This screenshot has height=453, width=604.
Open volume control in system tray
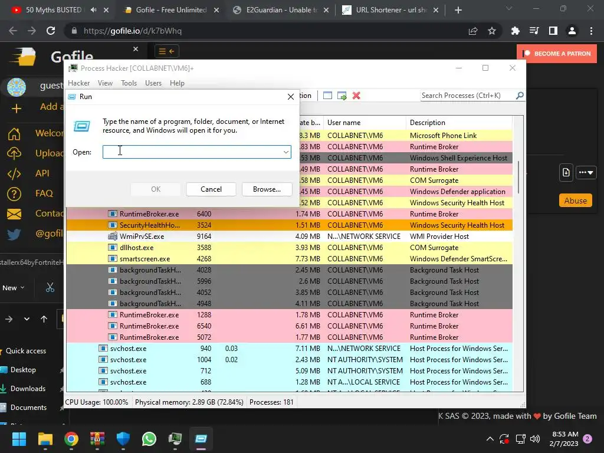coord(535,438)
